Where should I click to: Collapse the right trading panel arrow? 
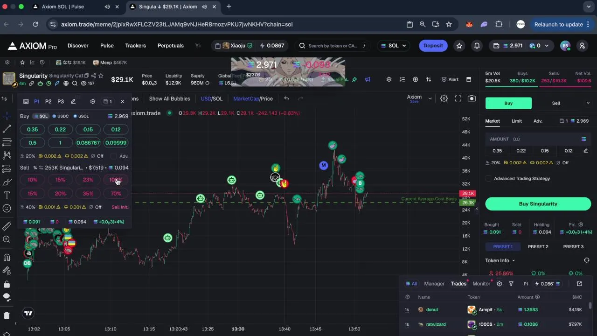pos(477,209)
